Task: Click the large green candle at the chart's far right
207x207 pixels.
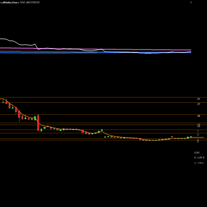Action: pos(188,137)
